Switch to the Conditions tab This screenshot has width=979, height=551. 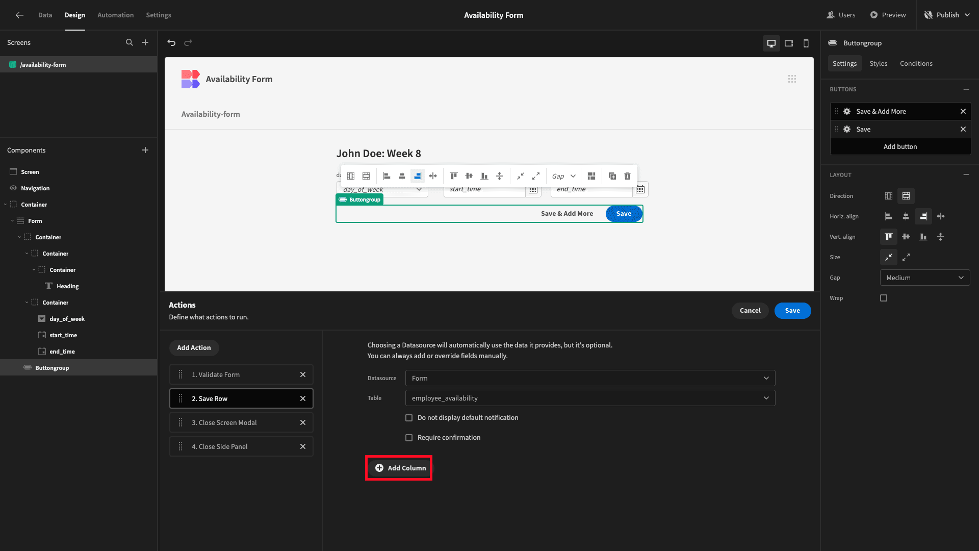[x=916, y=63]
